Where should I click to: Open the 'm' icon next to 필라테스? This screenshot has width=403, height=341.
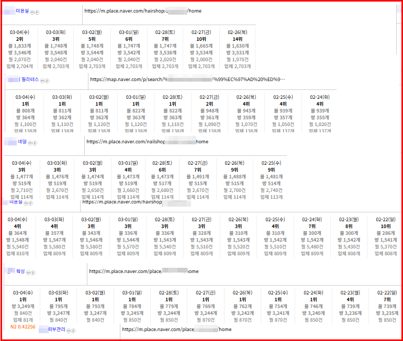pos(42,81)
